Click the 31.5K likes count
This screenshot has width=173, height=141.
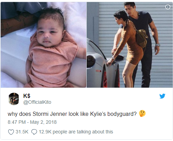point(22,132)
